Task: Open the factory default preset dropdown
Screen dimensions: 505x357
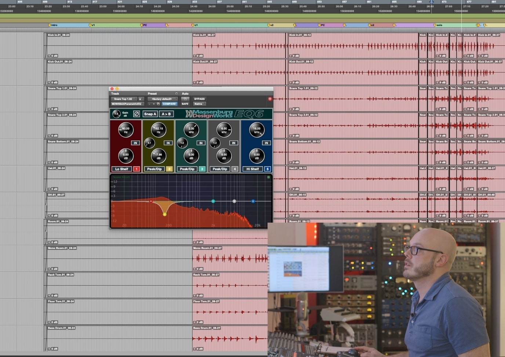Action: pos(163,99)
